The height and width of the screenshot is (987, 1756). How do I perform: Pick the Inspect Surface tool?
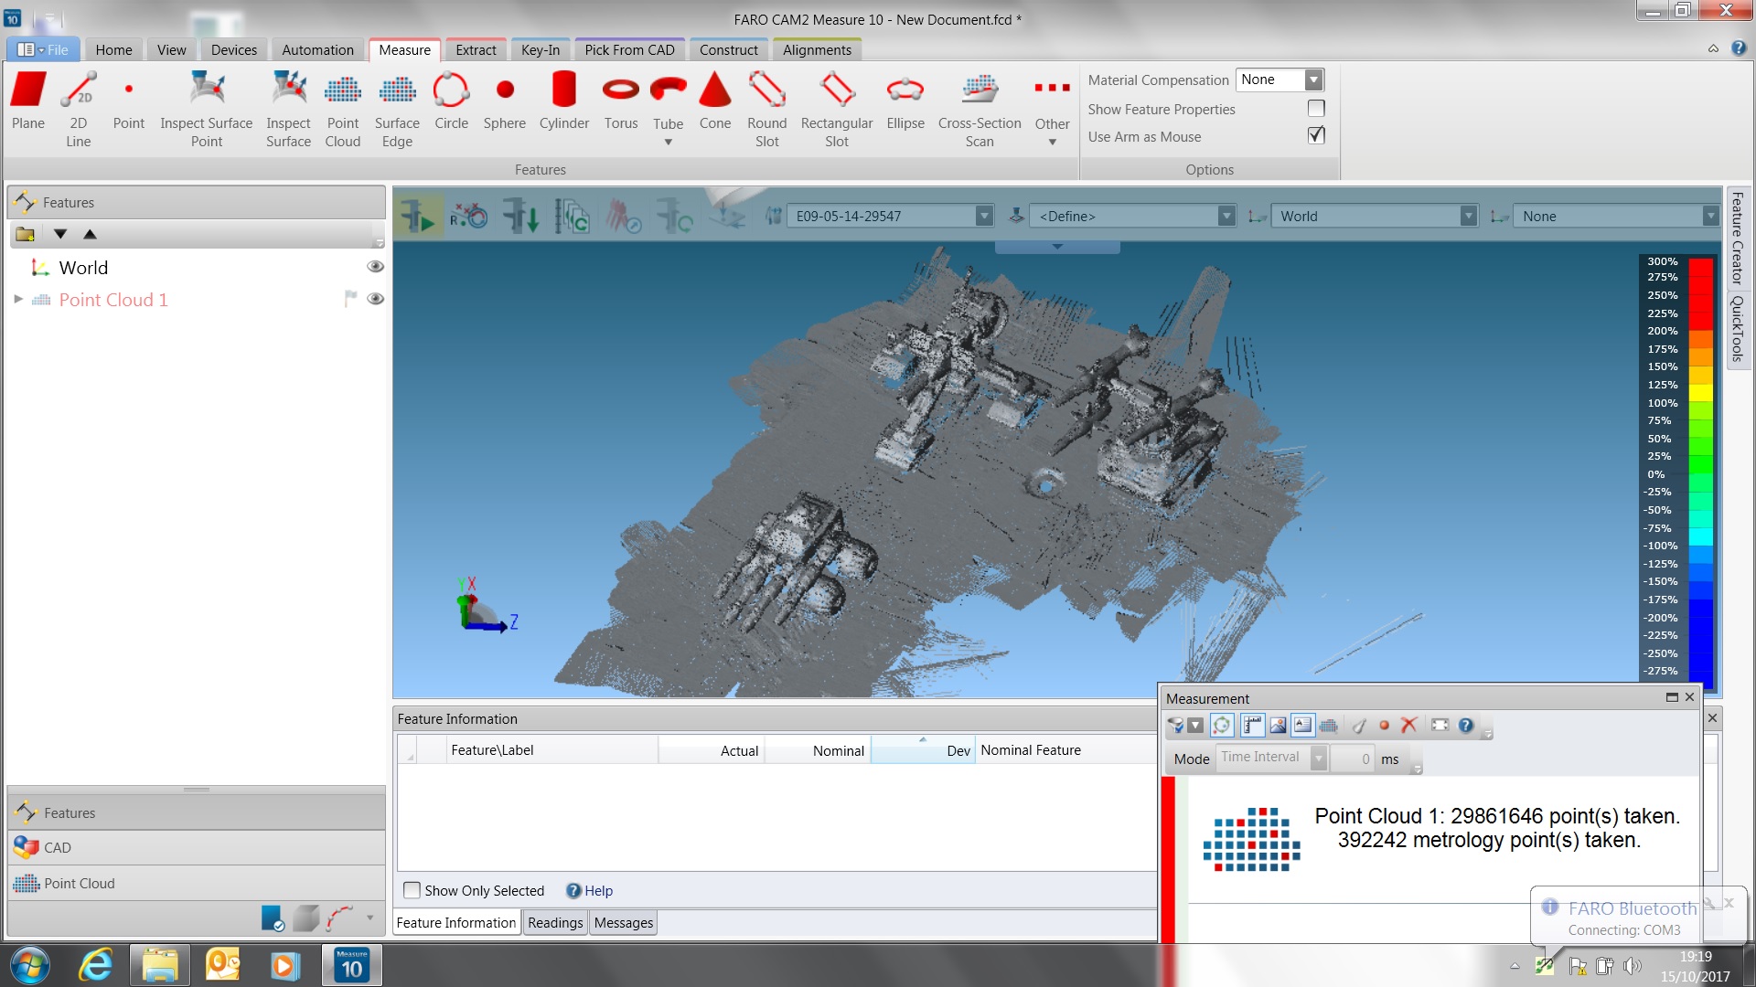click(288, 109)
